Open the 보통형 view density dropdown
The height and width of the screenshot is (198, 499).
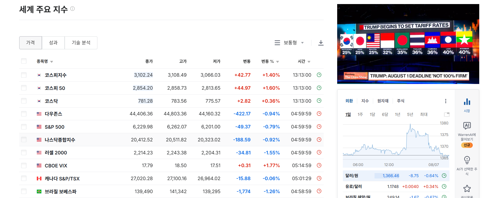(x=294, y=43)
